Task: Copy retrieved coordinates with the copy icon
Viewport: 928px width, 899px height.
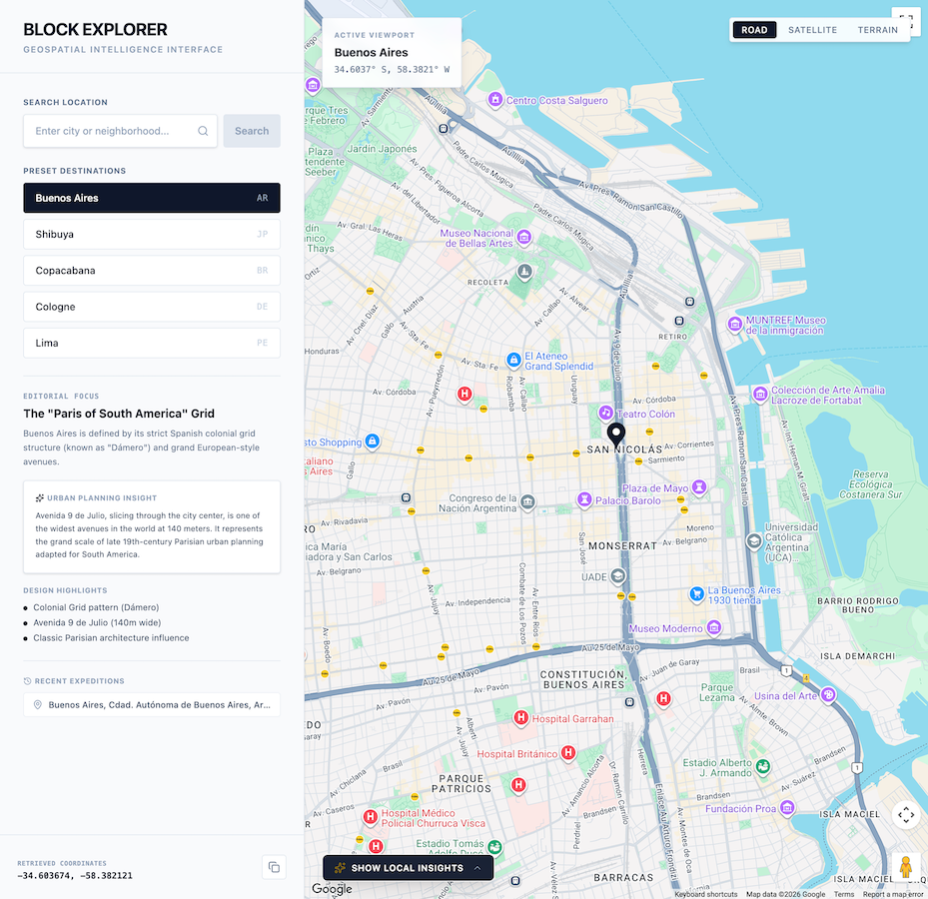Action: [274, 867]
